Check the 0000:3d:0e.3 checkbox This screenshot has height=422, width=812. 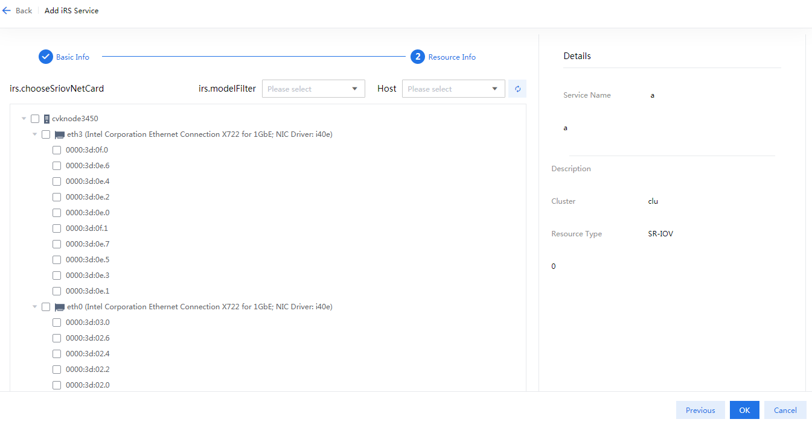click(x=57, y=276)
